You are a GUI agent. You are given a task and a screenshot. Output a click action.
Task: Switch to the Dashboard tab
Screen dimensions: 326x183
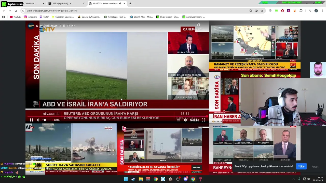pyautogui.click(x=30, y=4)
